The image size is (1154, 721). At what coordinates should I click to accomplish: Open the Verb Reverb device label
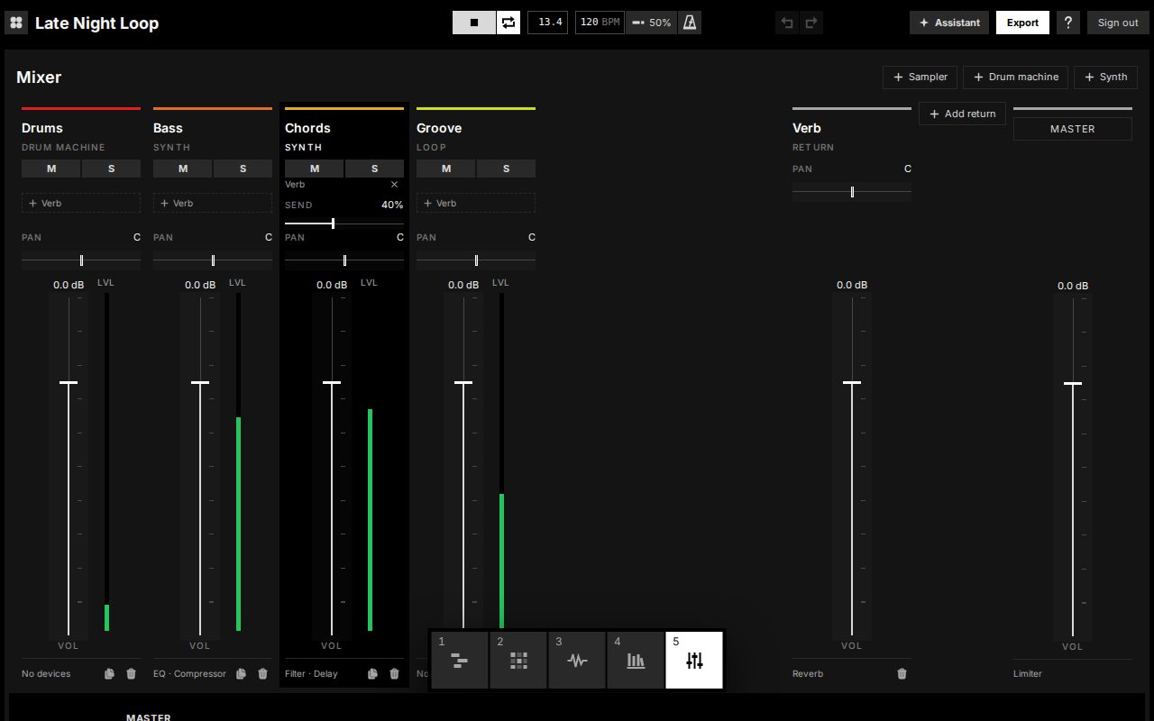click(807, 673)
